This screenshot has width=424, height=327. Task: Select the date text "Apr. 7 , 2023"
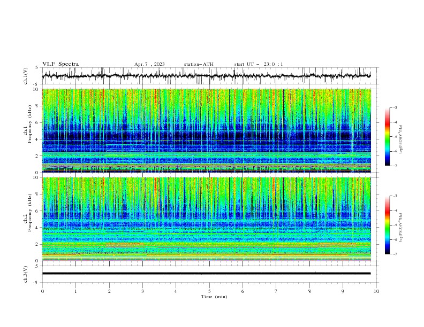(x=149, y=64)
